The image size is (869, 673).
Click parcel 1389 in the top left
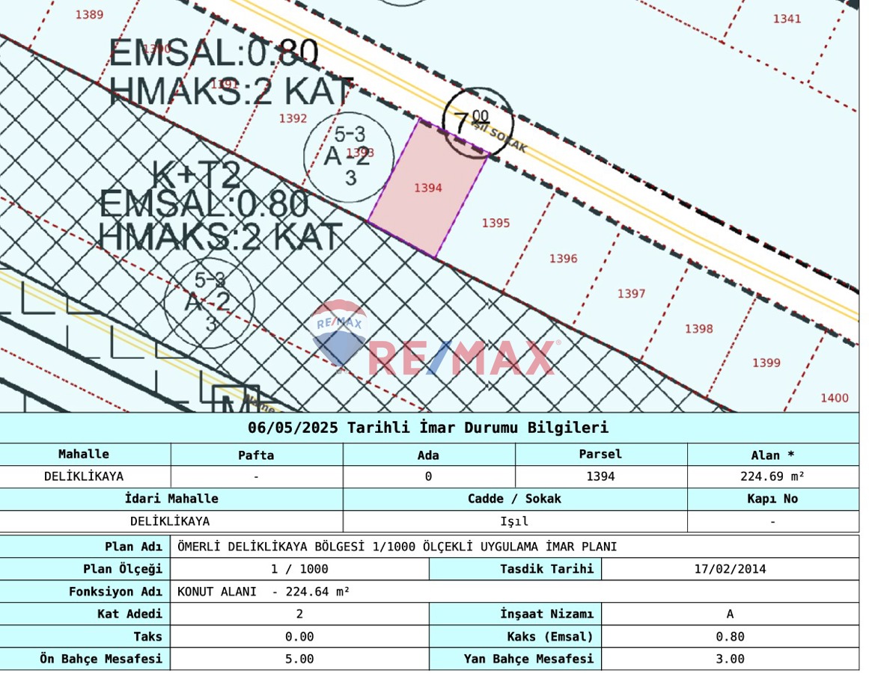pos(89,13)
